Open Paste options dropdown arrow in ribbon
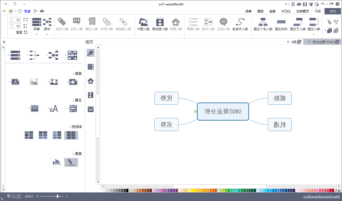The width and height of the screenshot is (342, 201). point(325,31)
